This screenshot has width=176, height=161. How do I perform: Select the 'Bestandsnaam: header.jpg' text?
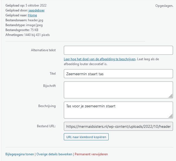[x=24, y=20]
